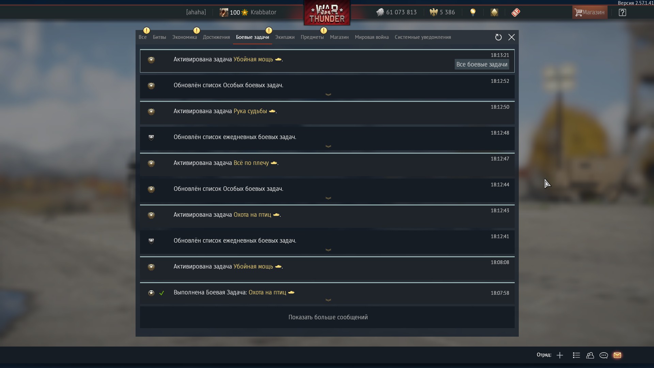Add a squad member with the plus icon
This screenshot has height=368, width=654.
click(x=560, y=355)
